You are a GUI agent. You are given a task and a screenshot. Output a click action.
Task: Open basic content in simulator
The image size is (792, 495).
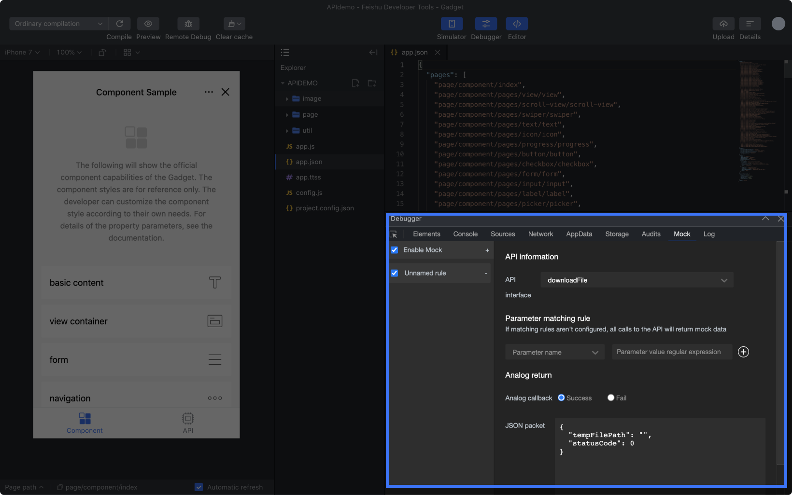tap(136, 283)
